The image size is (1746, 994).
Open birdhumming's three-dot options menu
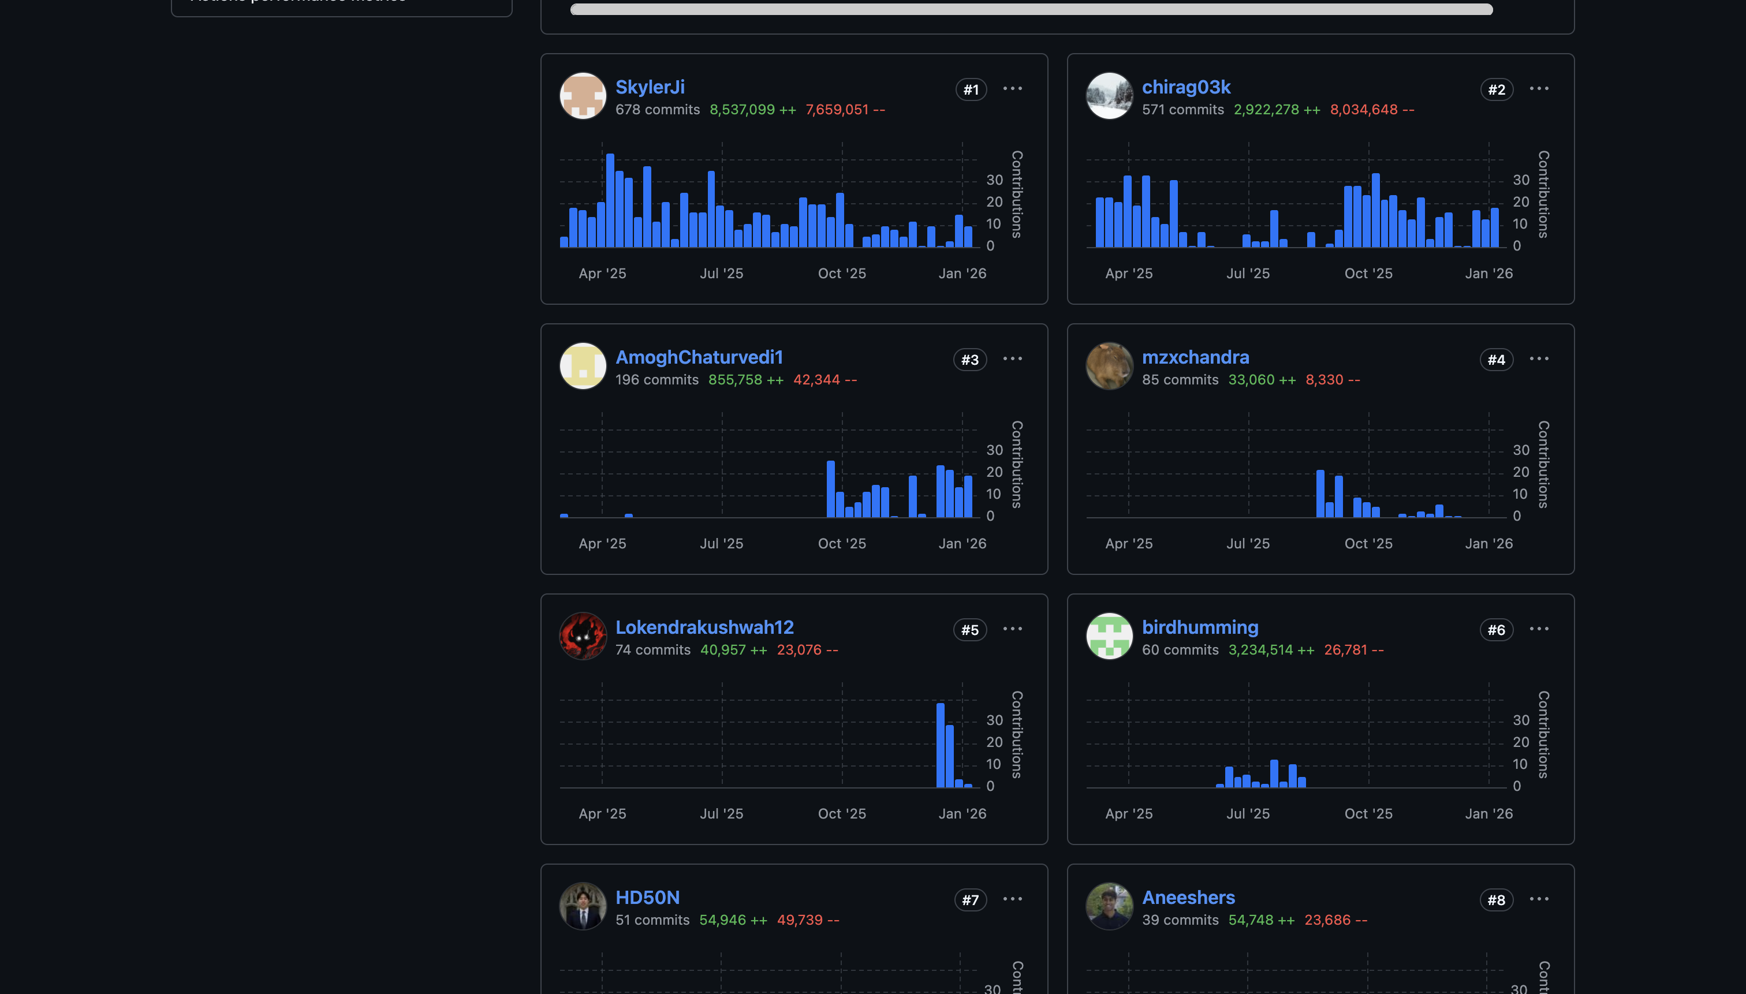(x=1538, y=629)
